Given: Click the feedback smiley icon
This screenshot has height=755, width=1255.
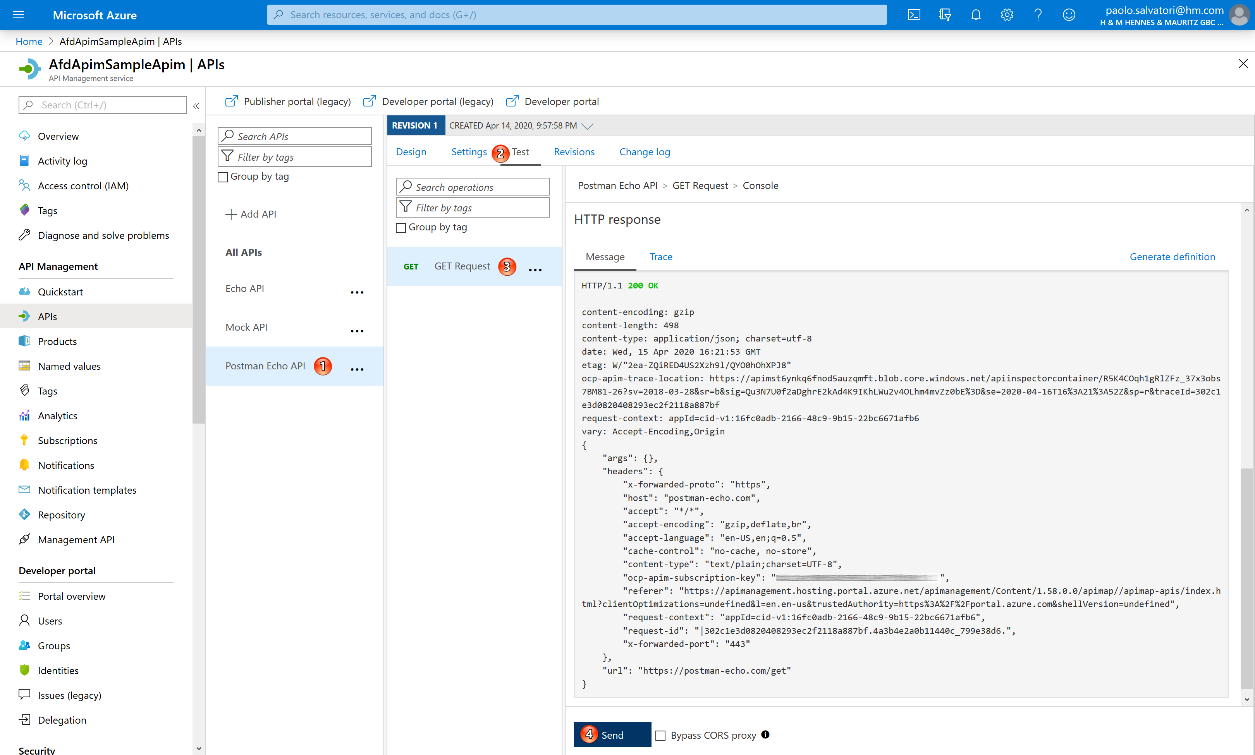Looking at the screenshot, I should 1069,15.
